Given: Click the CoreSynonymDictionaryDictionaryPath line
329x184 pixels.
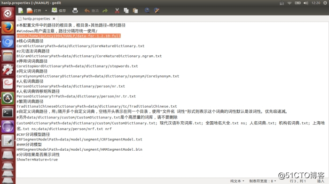Looking at the screenshot, I should coord(98,76).
